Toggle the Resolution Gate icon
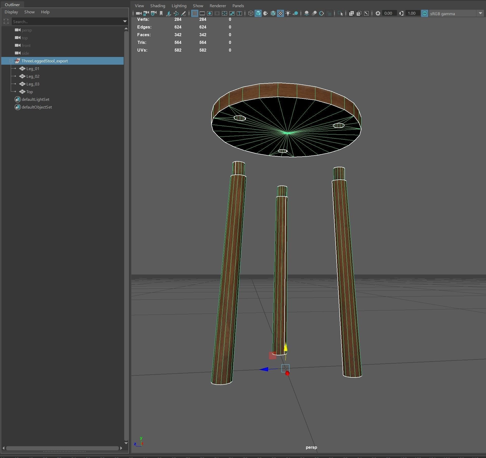 coord(209,13)
